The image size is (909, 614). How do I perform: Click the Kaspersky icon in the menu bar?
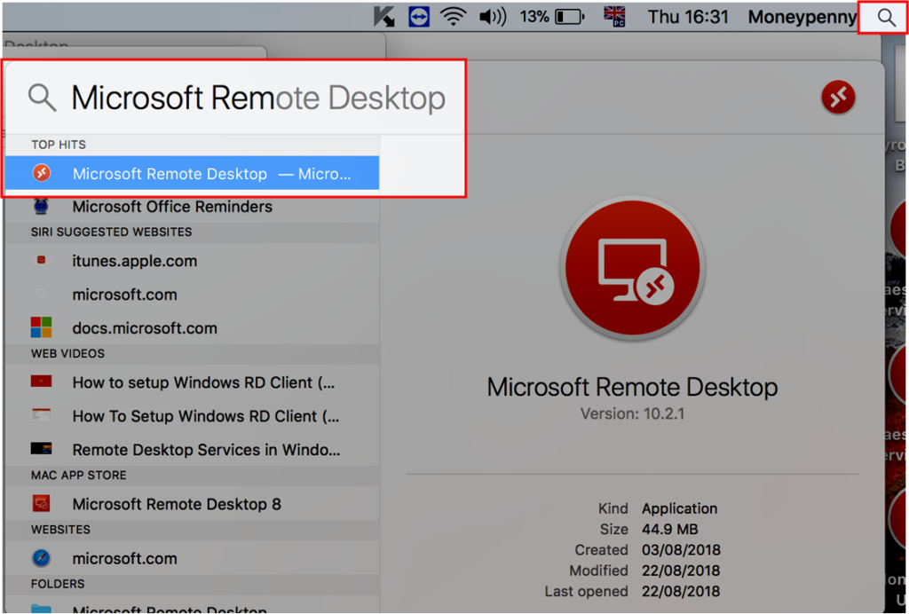pyautogui.click(x=383, y=18)
